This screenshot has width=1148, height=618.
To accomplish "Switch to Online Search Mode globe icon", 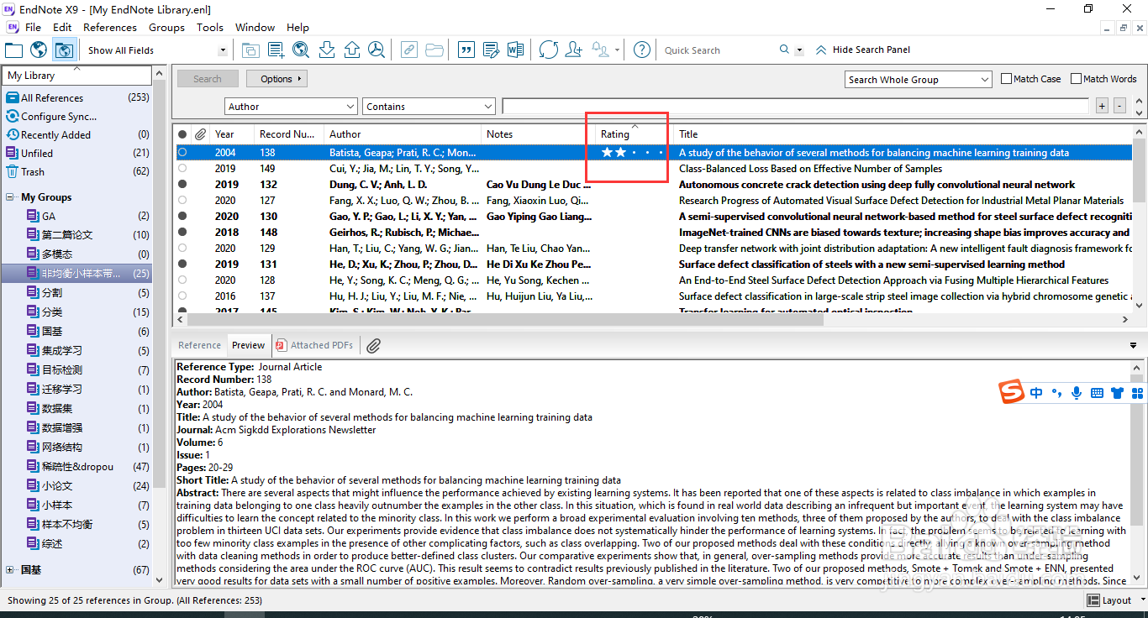I will pos(39,50).
